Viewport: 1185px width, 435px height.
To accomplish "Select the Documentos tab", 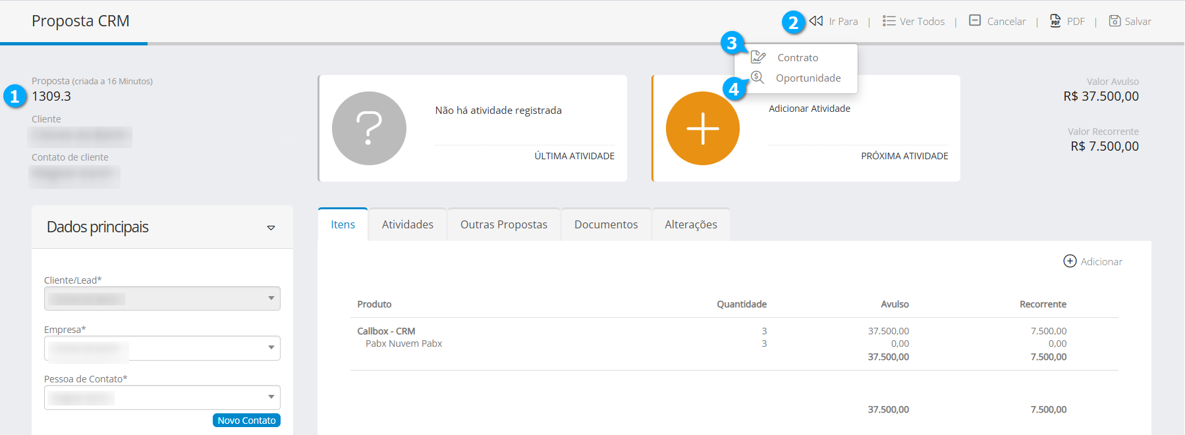I will pyautogui.click(x=605, y=224).
